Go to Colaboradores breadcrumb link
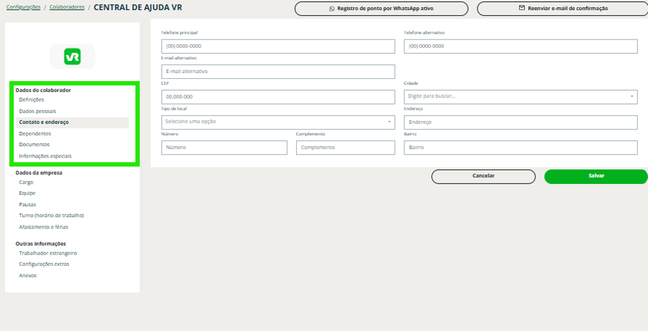The width and height of the screenshot is (648, 331). pyautogui.click(x=67, y=7)
